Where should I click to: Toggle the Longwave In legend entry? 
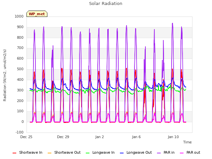[x=100, y=152]
